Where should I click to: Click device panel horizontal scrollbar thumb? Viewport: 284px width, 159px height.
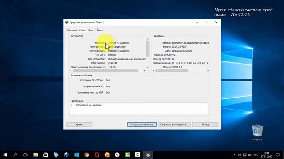[x=106, y=71]
